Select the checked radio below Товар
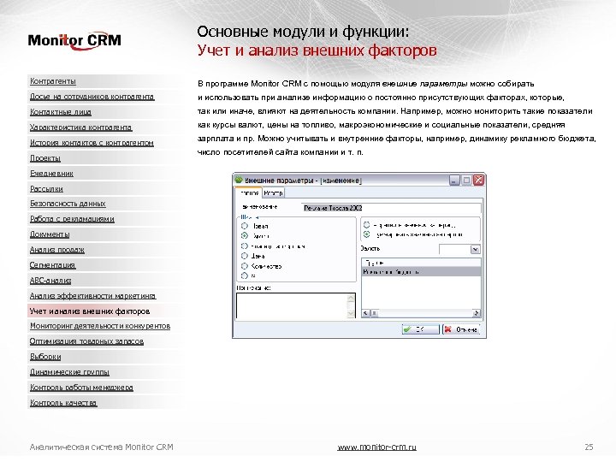 click(x=245, y=236)
